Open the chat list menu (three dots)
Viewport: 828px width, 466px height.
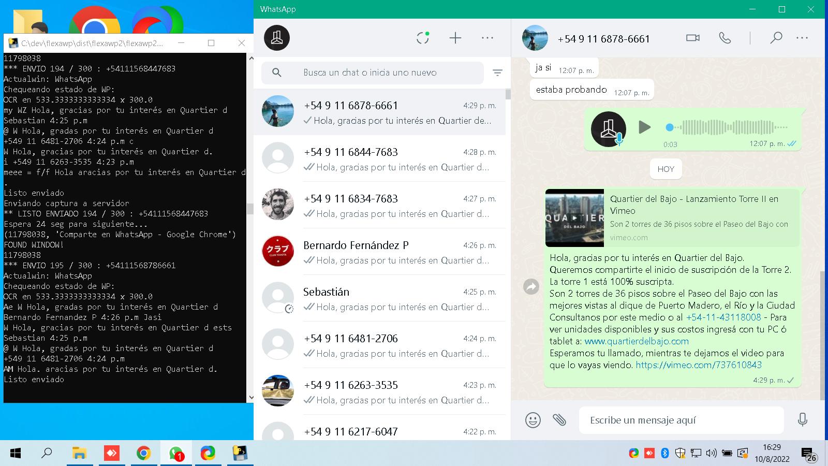(487, 38)
